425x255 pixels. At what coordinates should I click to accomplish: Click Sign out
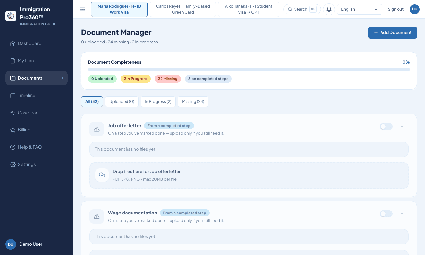tap(396, 9)
